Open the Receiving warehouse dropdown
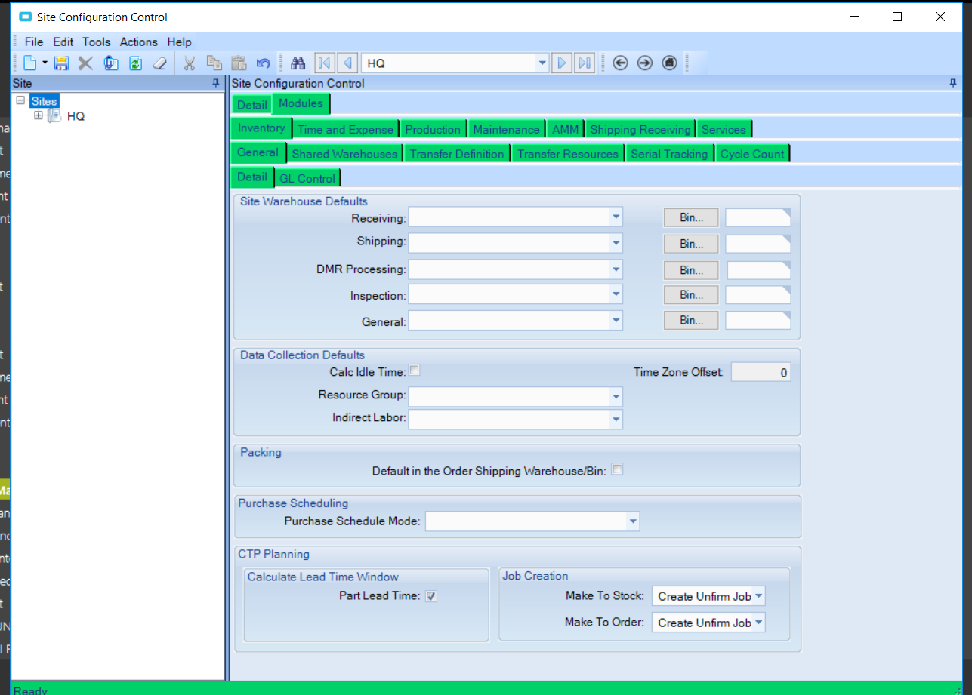Viewport: 972px width, 695px height. [616, 217]
